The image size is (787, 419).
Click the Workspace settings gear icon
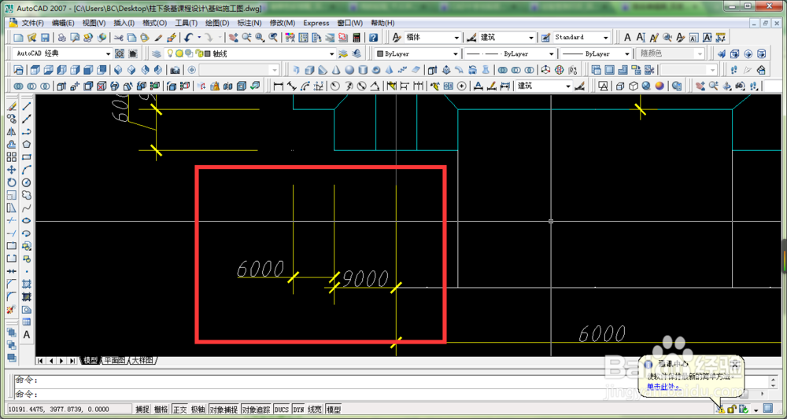click(x=120, y=53)
